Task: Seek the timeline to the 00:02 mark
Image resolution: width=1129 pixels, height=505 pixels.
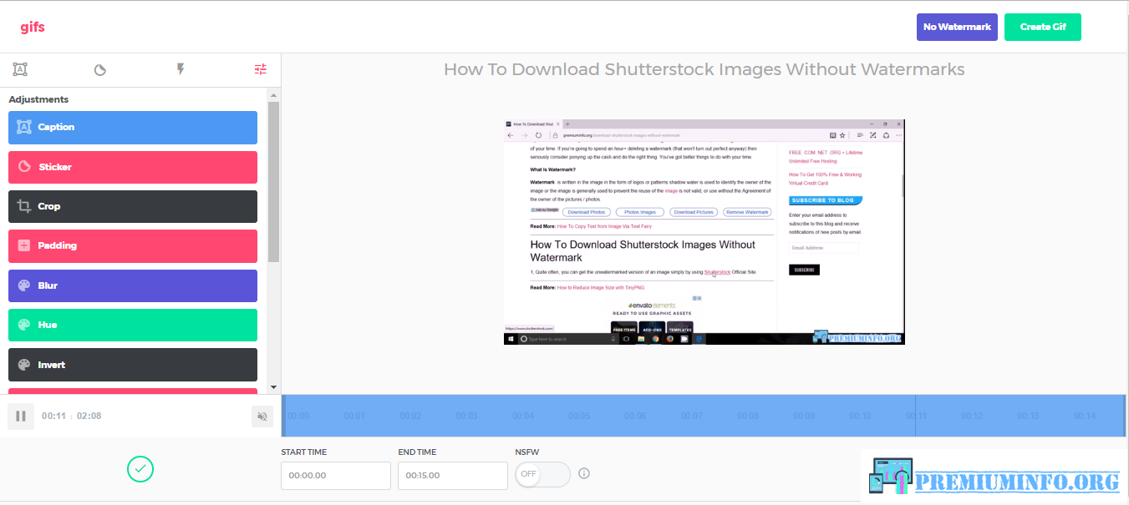Action: point(410,416)
